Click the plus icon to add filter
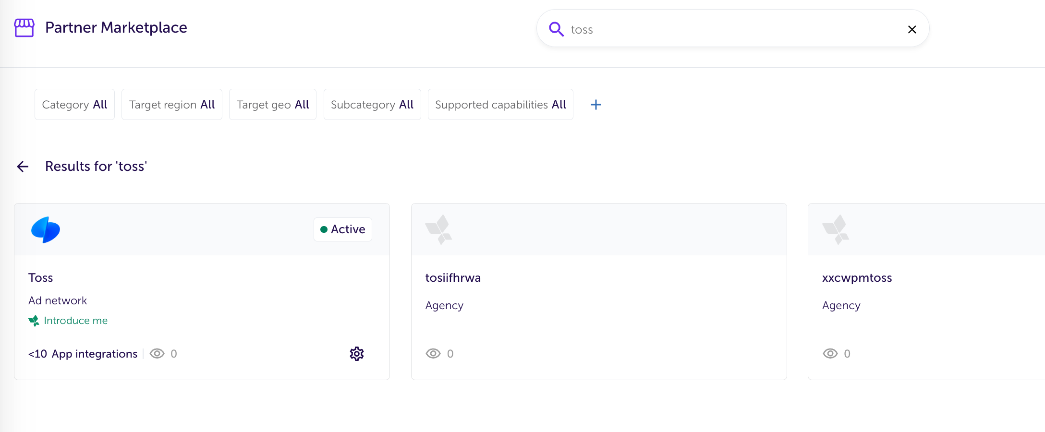This screenshot has width=1045, height=432. tap(595, 105)
